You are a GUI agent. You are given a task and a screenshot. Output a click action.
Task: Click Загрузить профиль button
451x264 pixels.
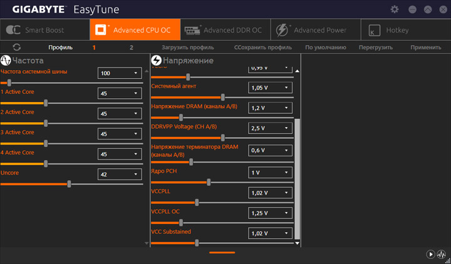click(x=188, y=48)
